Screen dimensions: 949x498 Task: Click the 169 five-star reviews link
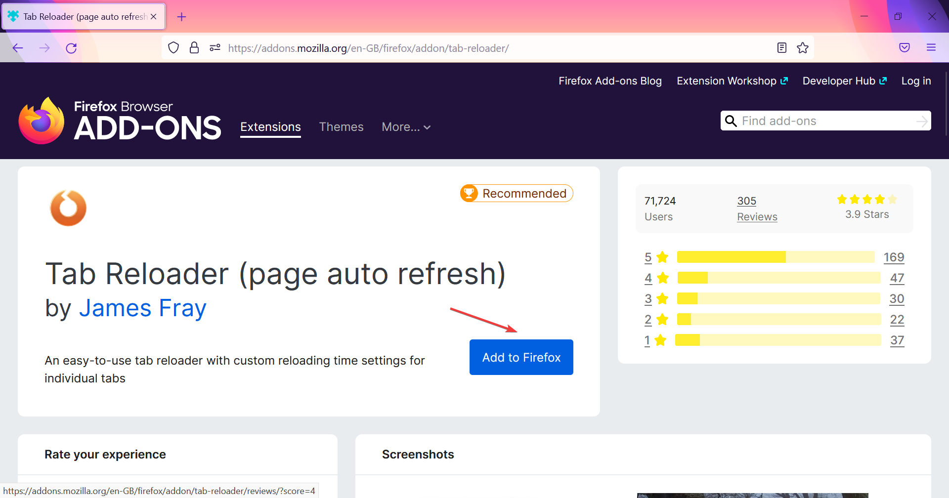pyautogui.click(x=894, y=257)
